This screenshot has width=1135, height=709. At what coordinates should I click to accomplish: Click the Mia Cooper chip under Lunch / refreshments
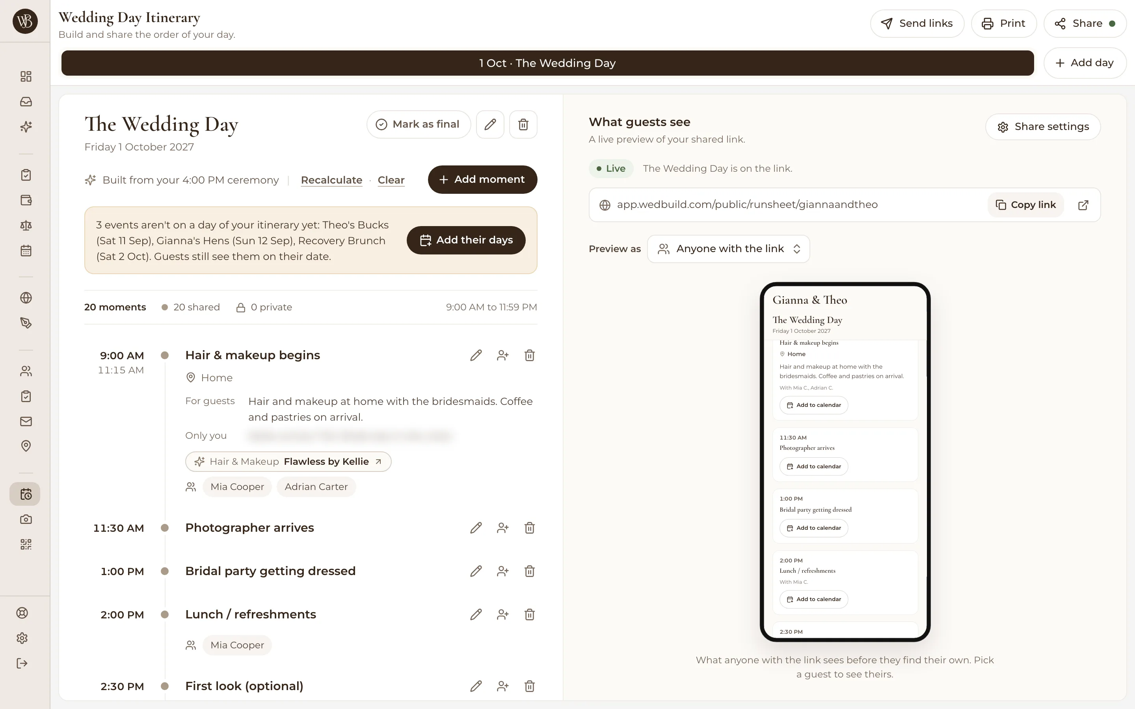(237, 645)
